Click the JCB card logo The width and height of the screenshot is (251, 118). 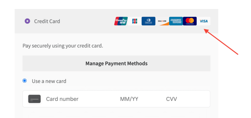click(x=135, y=21)
